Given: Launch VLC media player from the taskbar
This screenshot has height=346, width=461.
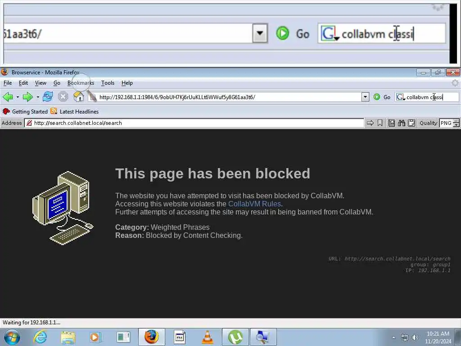Looking at the screenshot, I should point(207,337).
